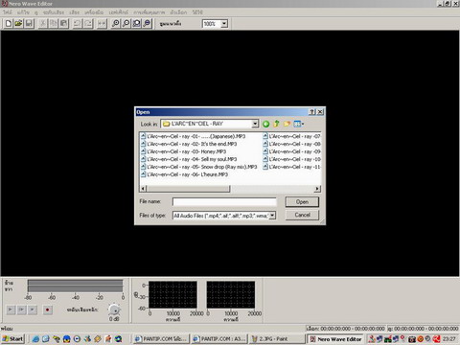Click the Open file folder toolbar icon
The width and height of the screenshot is (460, 345).
[18, 23]
